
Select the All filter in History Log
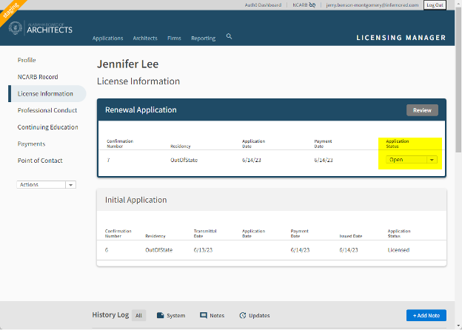pos(138,315)
